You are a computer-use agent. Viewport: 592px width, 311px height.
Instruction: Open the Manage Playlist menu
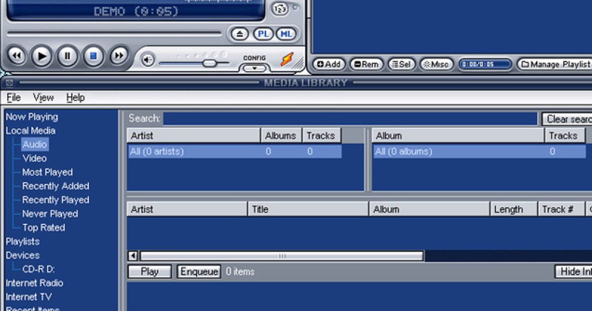[x=555, y=64]
